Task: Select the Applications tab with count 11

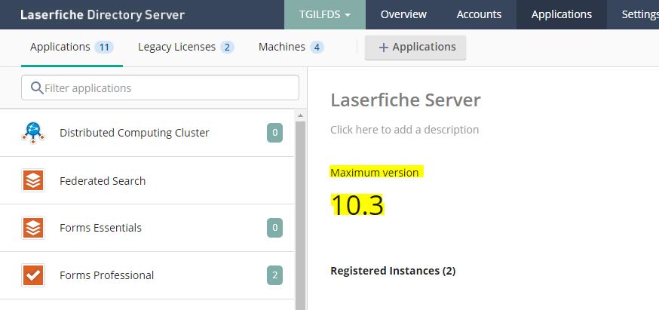Action: coord(71,47)
